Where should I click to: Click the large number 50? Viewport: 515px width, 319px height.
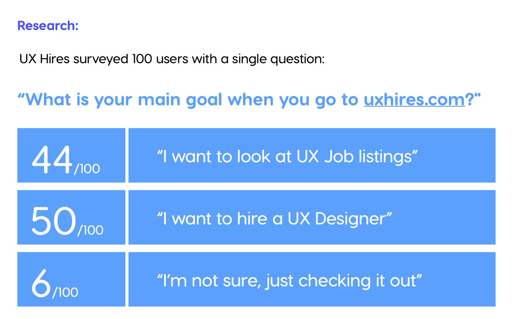(x=54, y=221)
